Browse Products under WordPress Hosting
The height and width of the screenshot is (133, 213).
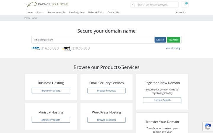tap(106, 120)
